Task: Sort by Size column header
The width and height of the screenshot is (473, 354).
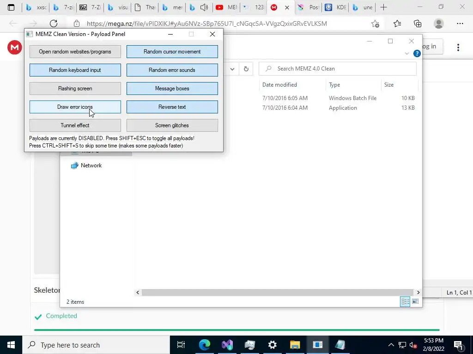Action: 399,85
